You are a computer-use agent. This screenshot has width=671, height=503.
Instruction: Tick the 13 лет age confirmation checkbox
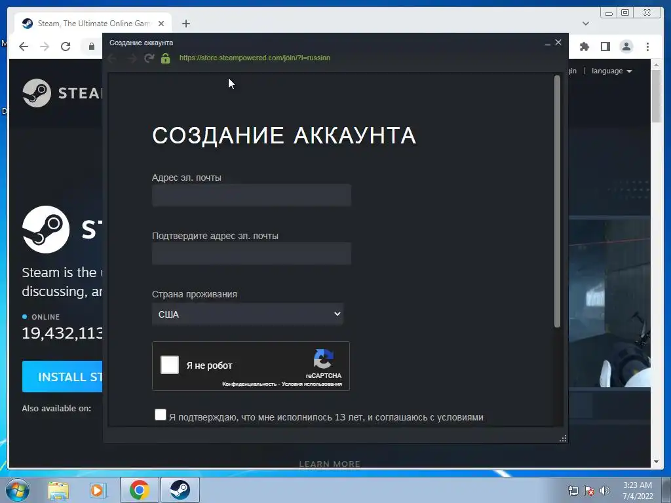[x=160, y=415]
